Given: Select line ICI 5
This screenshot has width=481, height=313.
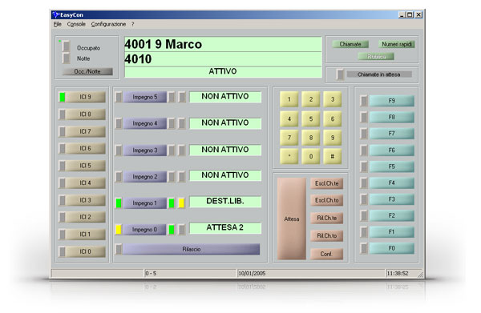Looking at the screenshot, I should (x=86, y=166).
